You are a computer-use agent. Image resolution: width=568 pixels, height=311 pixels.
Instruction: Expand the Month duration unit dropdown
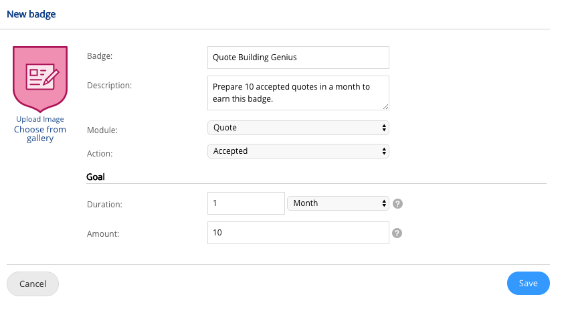338,203
